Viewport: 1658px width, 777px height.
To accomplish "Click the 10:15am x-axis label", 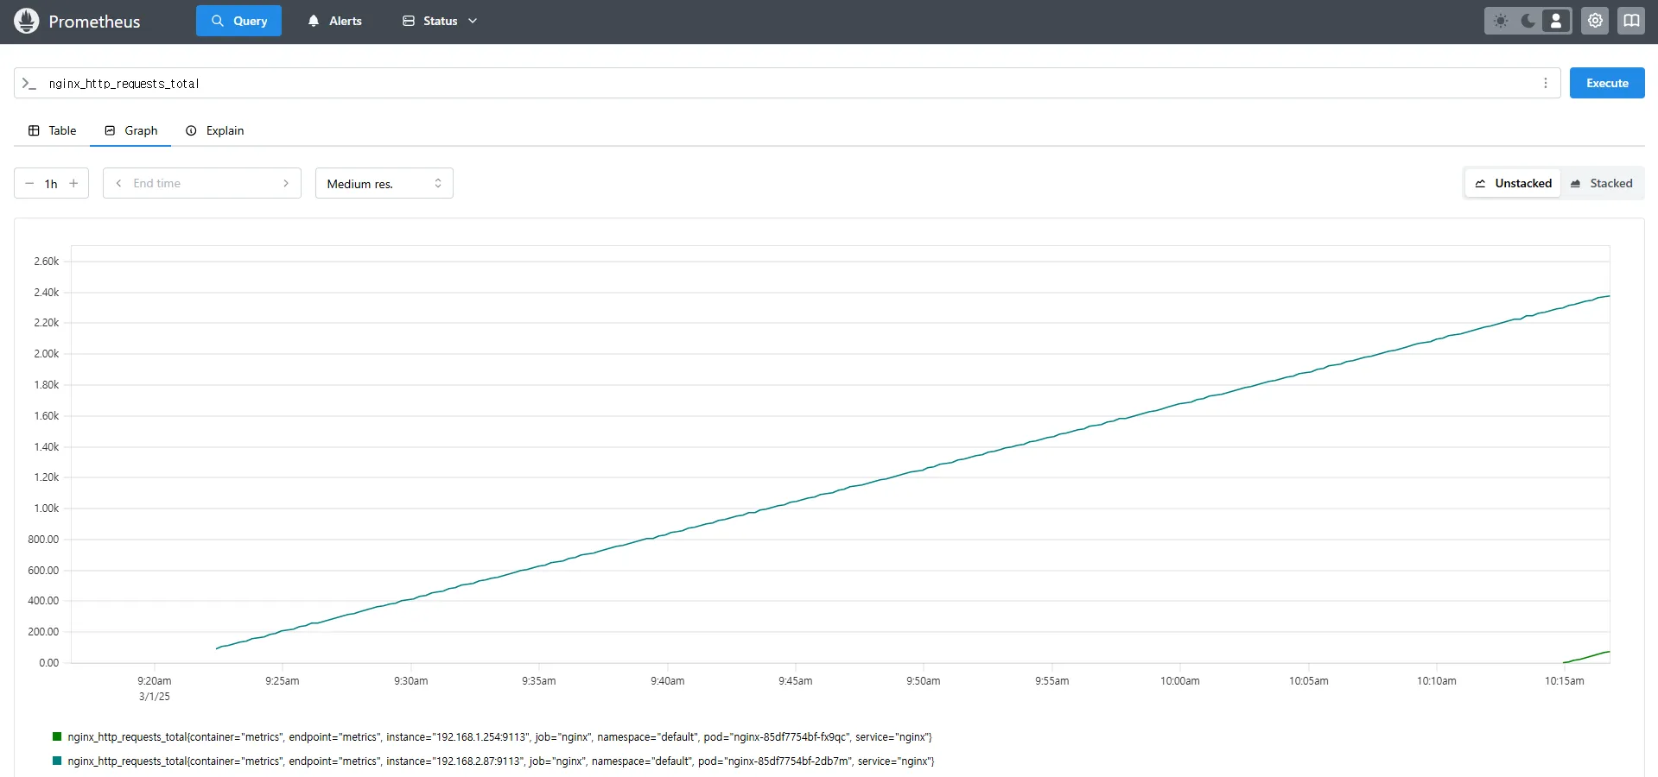I will click(x=1565, y=681).
